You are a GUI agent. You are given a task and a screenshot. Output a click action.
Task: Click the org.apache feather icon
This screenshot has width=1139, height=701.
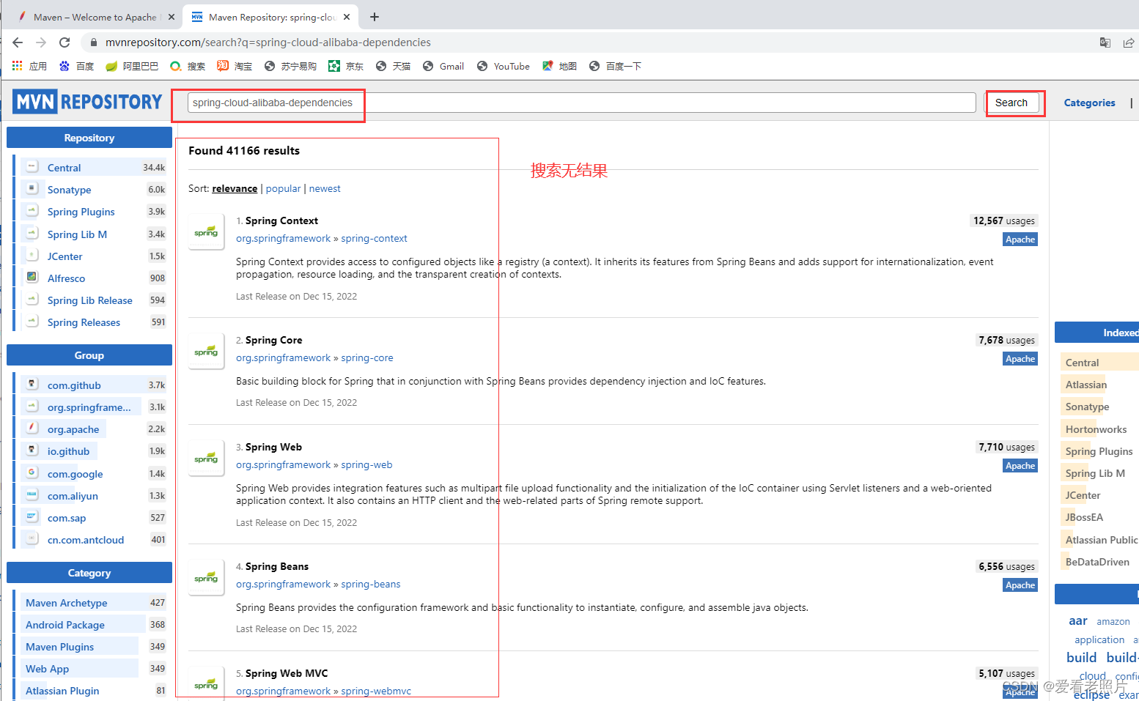click(x=32, y=429)
